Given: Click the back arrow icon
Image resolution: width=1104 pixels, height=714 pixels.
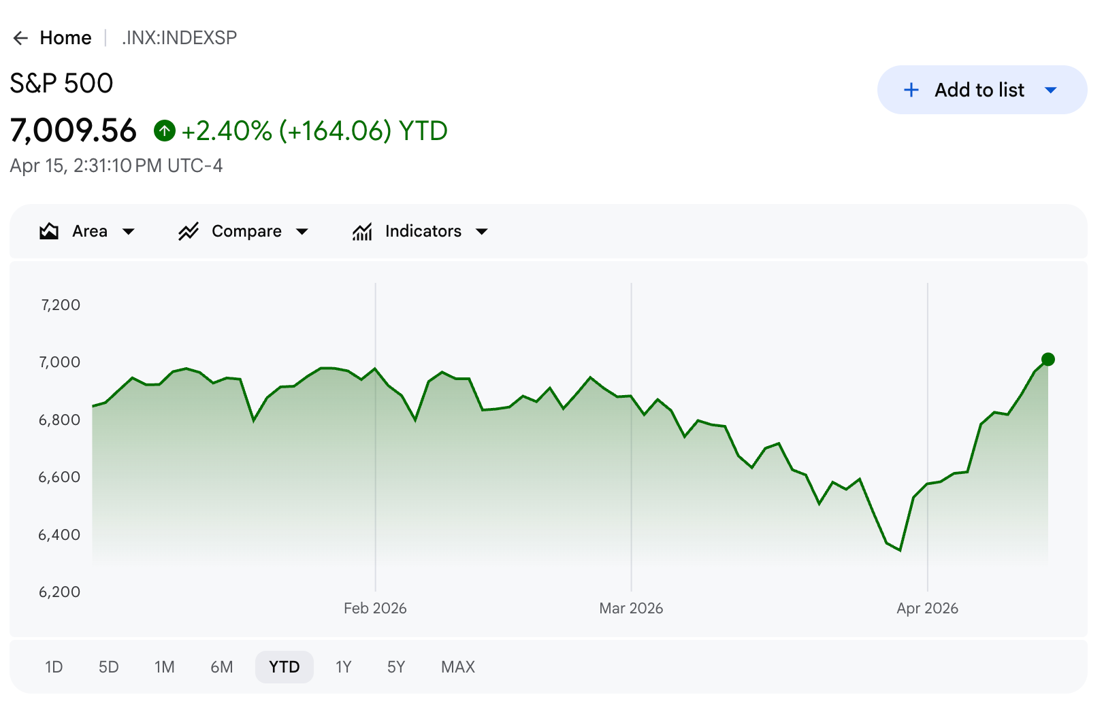Looking at the screenshot, I should [x=20, y=38].
